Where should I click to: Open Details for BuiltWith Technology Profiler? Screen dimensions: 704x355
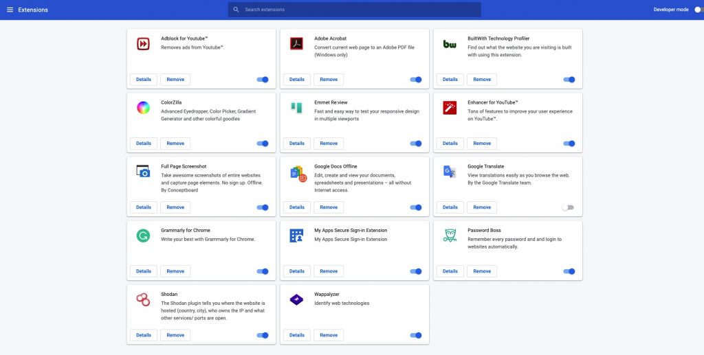coord(450,80)
